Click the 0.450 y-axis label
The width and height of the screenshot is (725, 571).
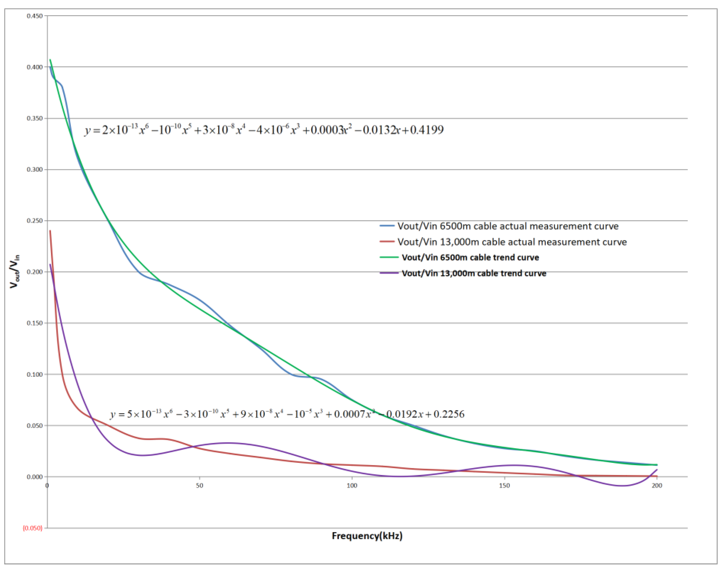point(35,16)
